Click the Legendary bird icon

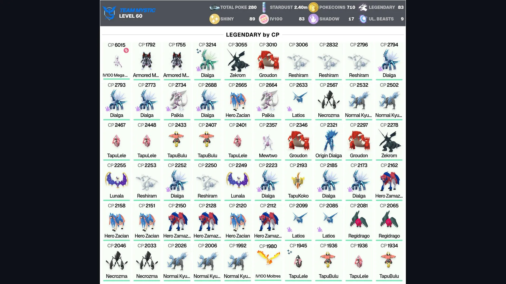(x=363, y=7)
